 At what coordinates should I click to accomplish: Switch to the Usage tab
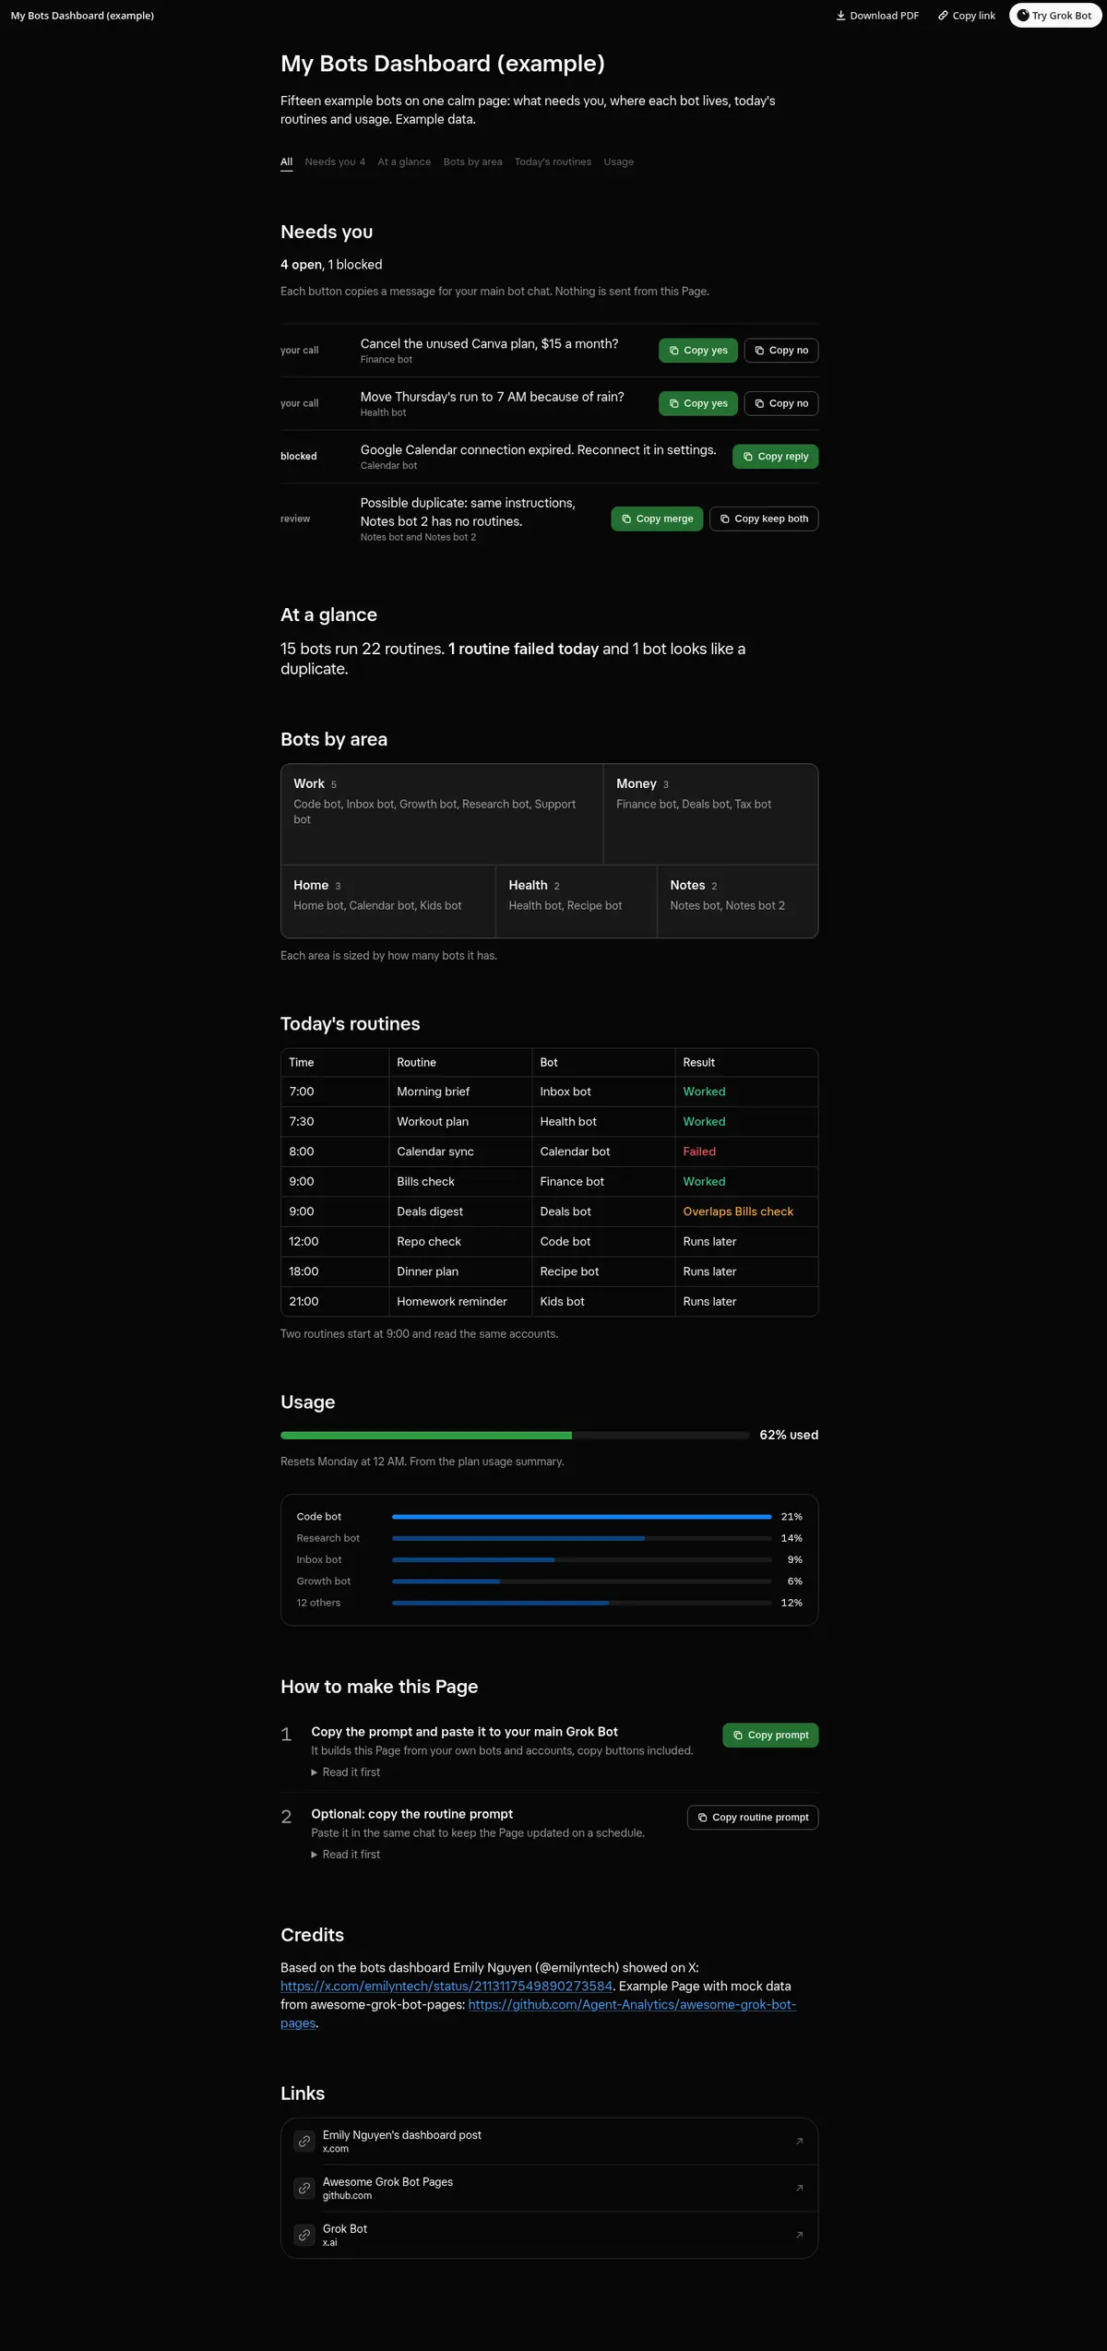618,161
